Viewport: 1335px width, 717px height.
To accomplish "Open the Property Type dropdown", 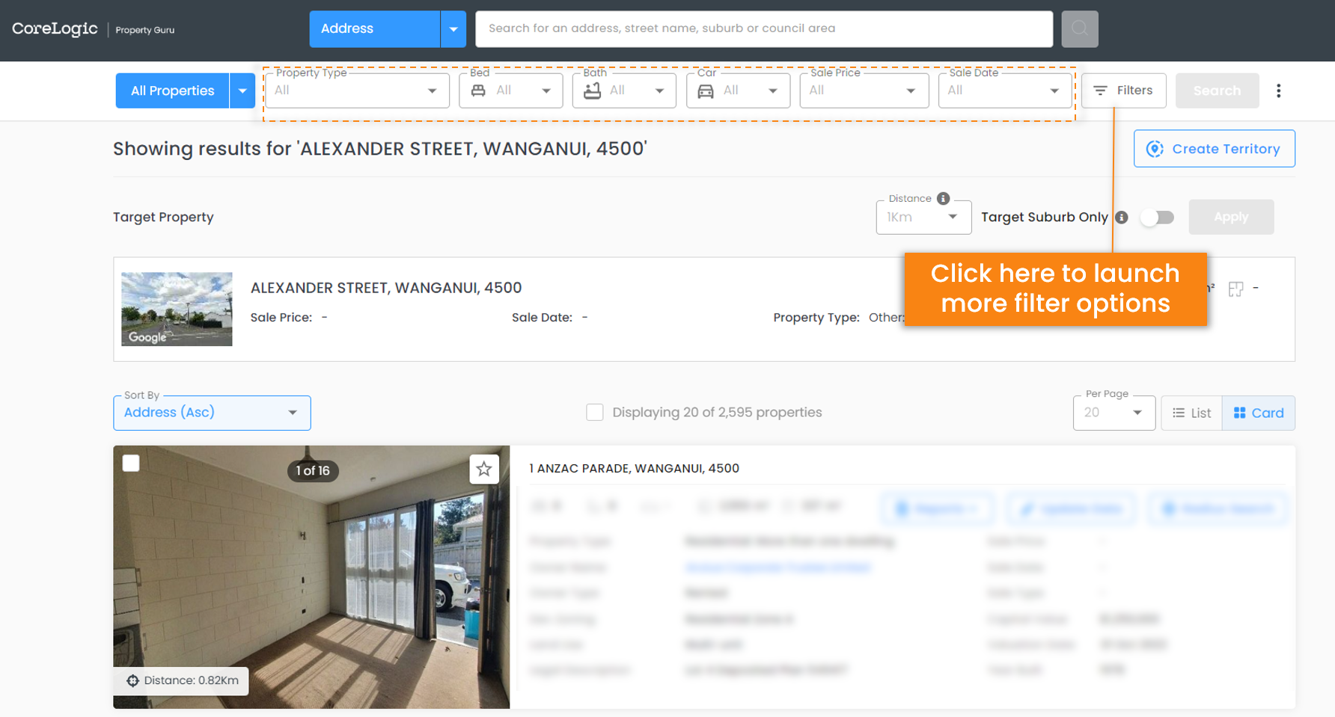I will click(x=357, y=90).
